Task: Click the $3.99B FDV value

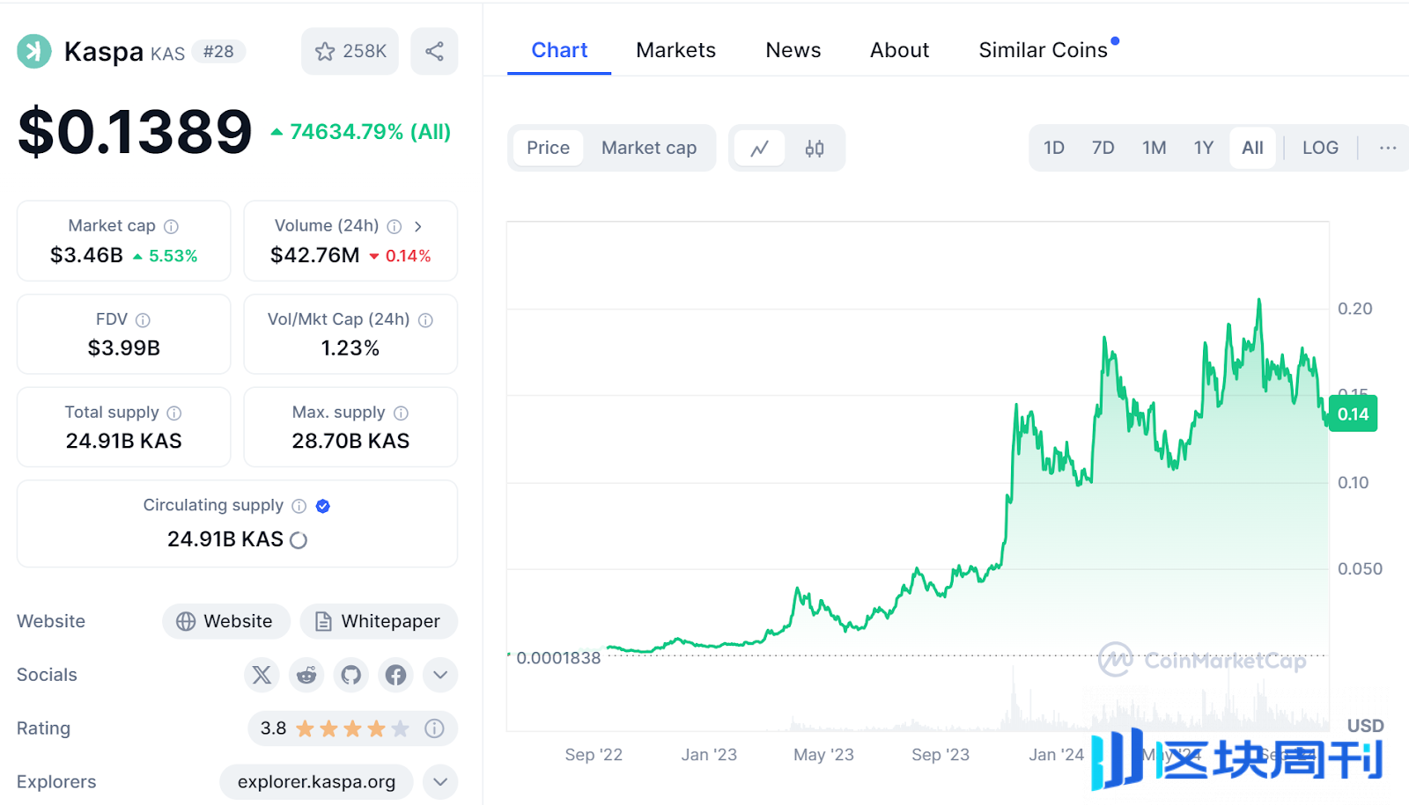Action: click(124, 348)
